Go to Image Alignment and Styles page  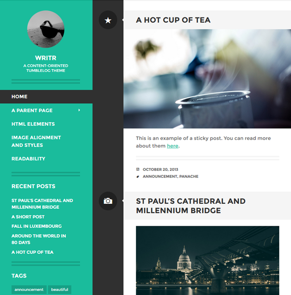coord(36,141)
